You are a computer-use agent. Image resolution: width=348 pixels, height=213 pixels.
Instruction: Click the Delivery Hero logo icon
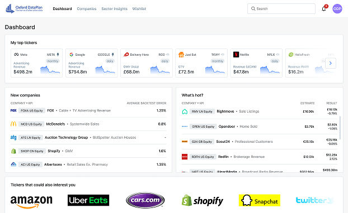click(x=126, y=55)
